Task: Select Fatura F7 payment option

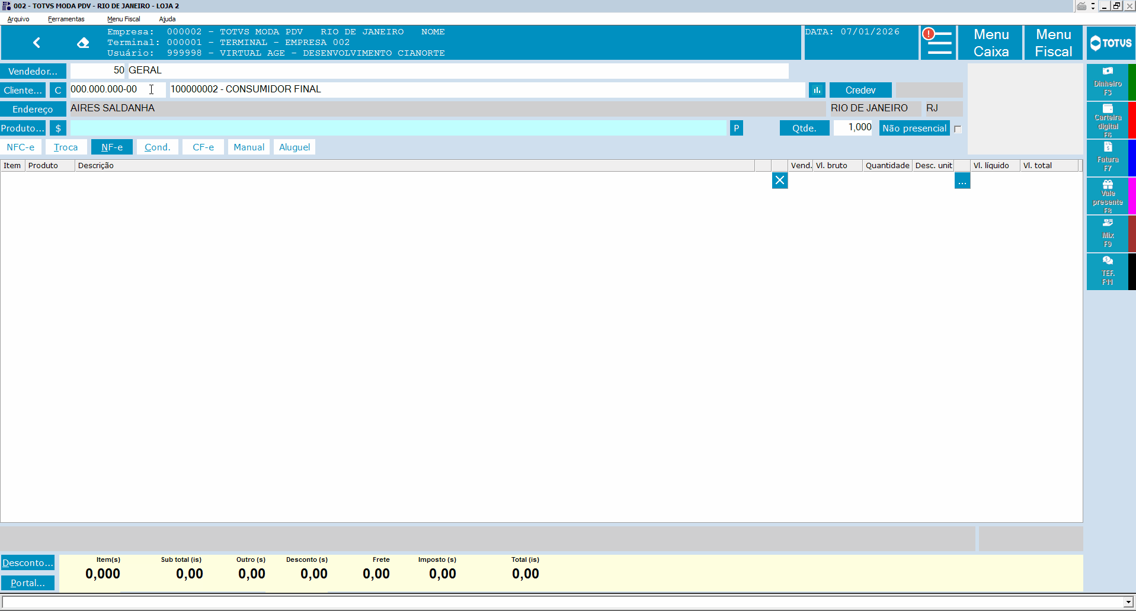Action: tap(1108, 158)
